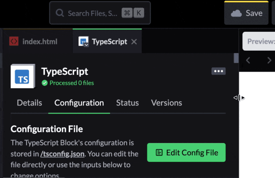
Task: Click the panel resize handle beside the preview
Action: point(239,98)
